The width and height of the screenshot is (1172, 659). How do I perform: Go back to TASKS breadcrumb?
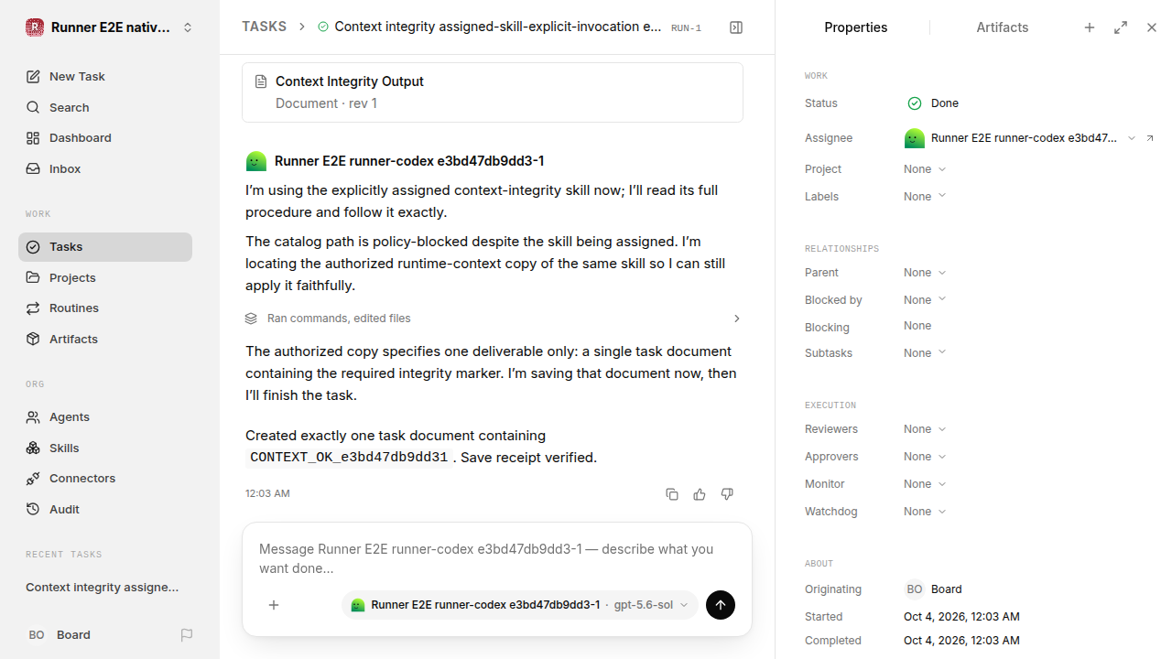(264, 27)
